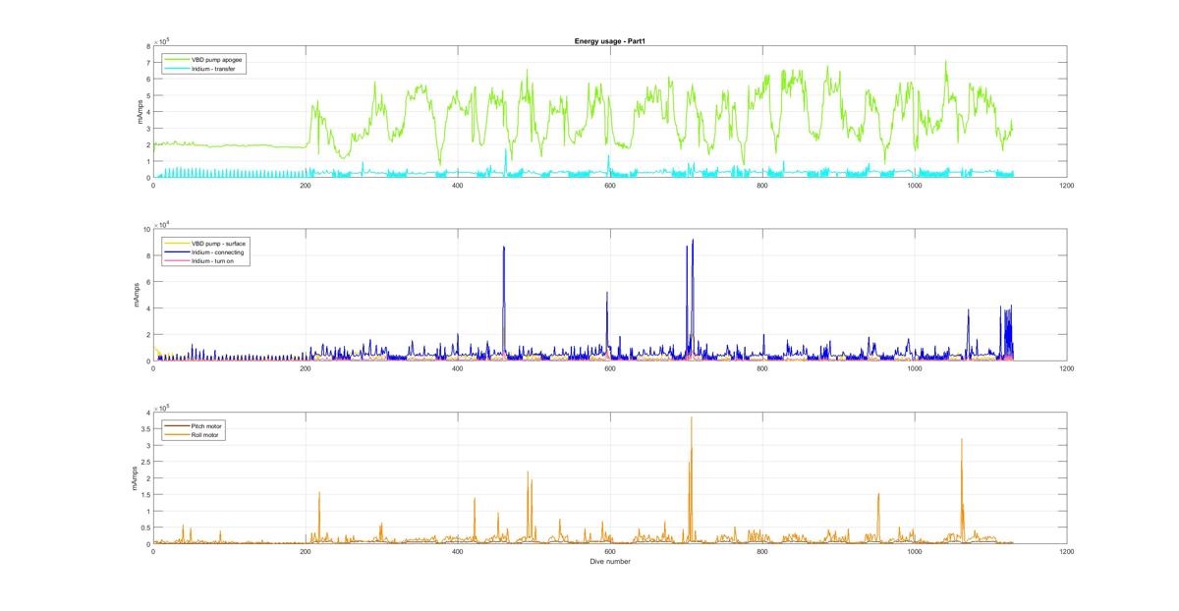Click y-tick '8' on the top plot
Screen dimensions: 1179x611
148,46
